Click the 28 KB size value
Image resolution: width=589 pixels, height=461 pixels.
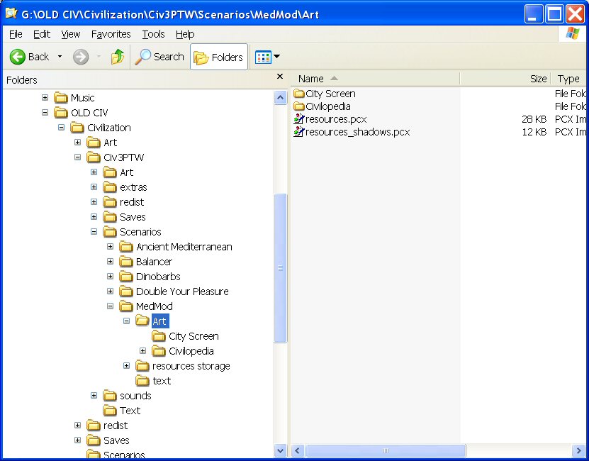coord(534,119)
